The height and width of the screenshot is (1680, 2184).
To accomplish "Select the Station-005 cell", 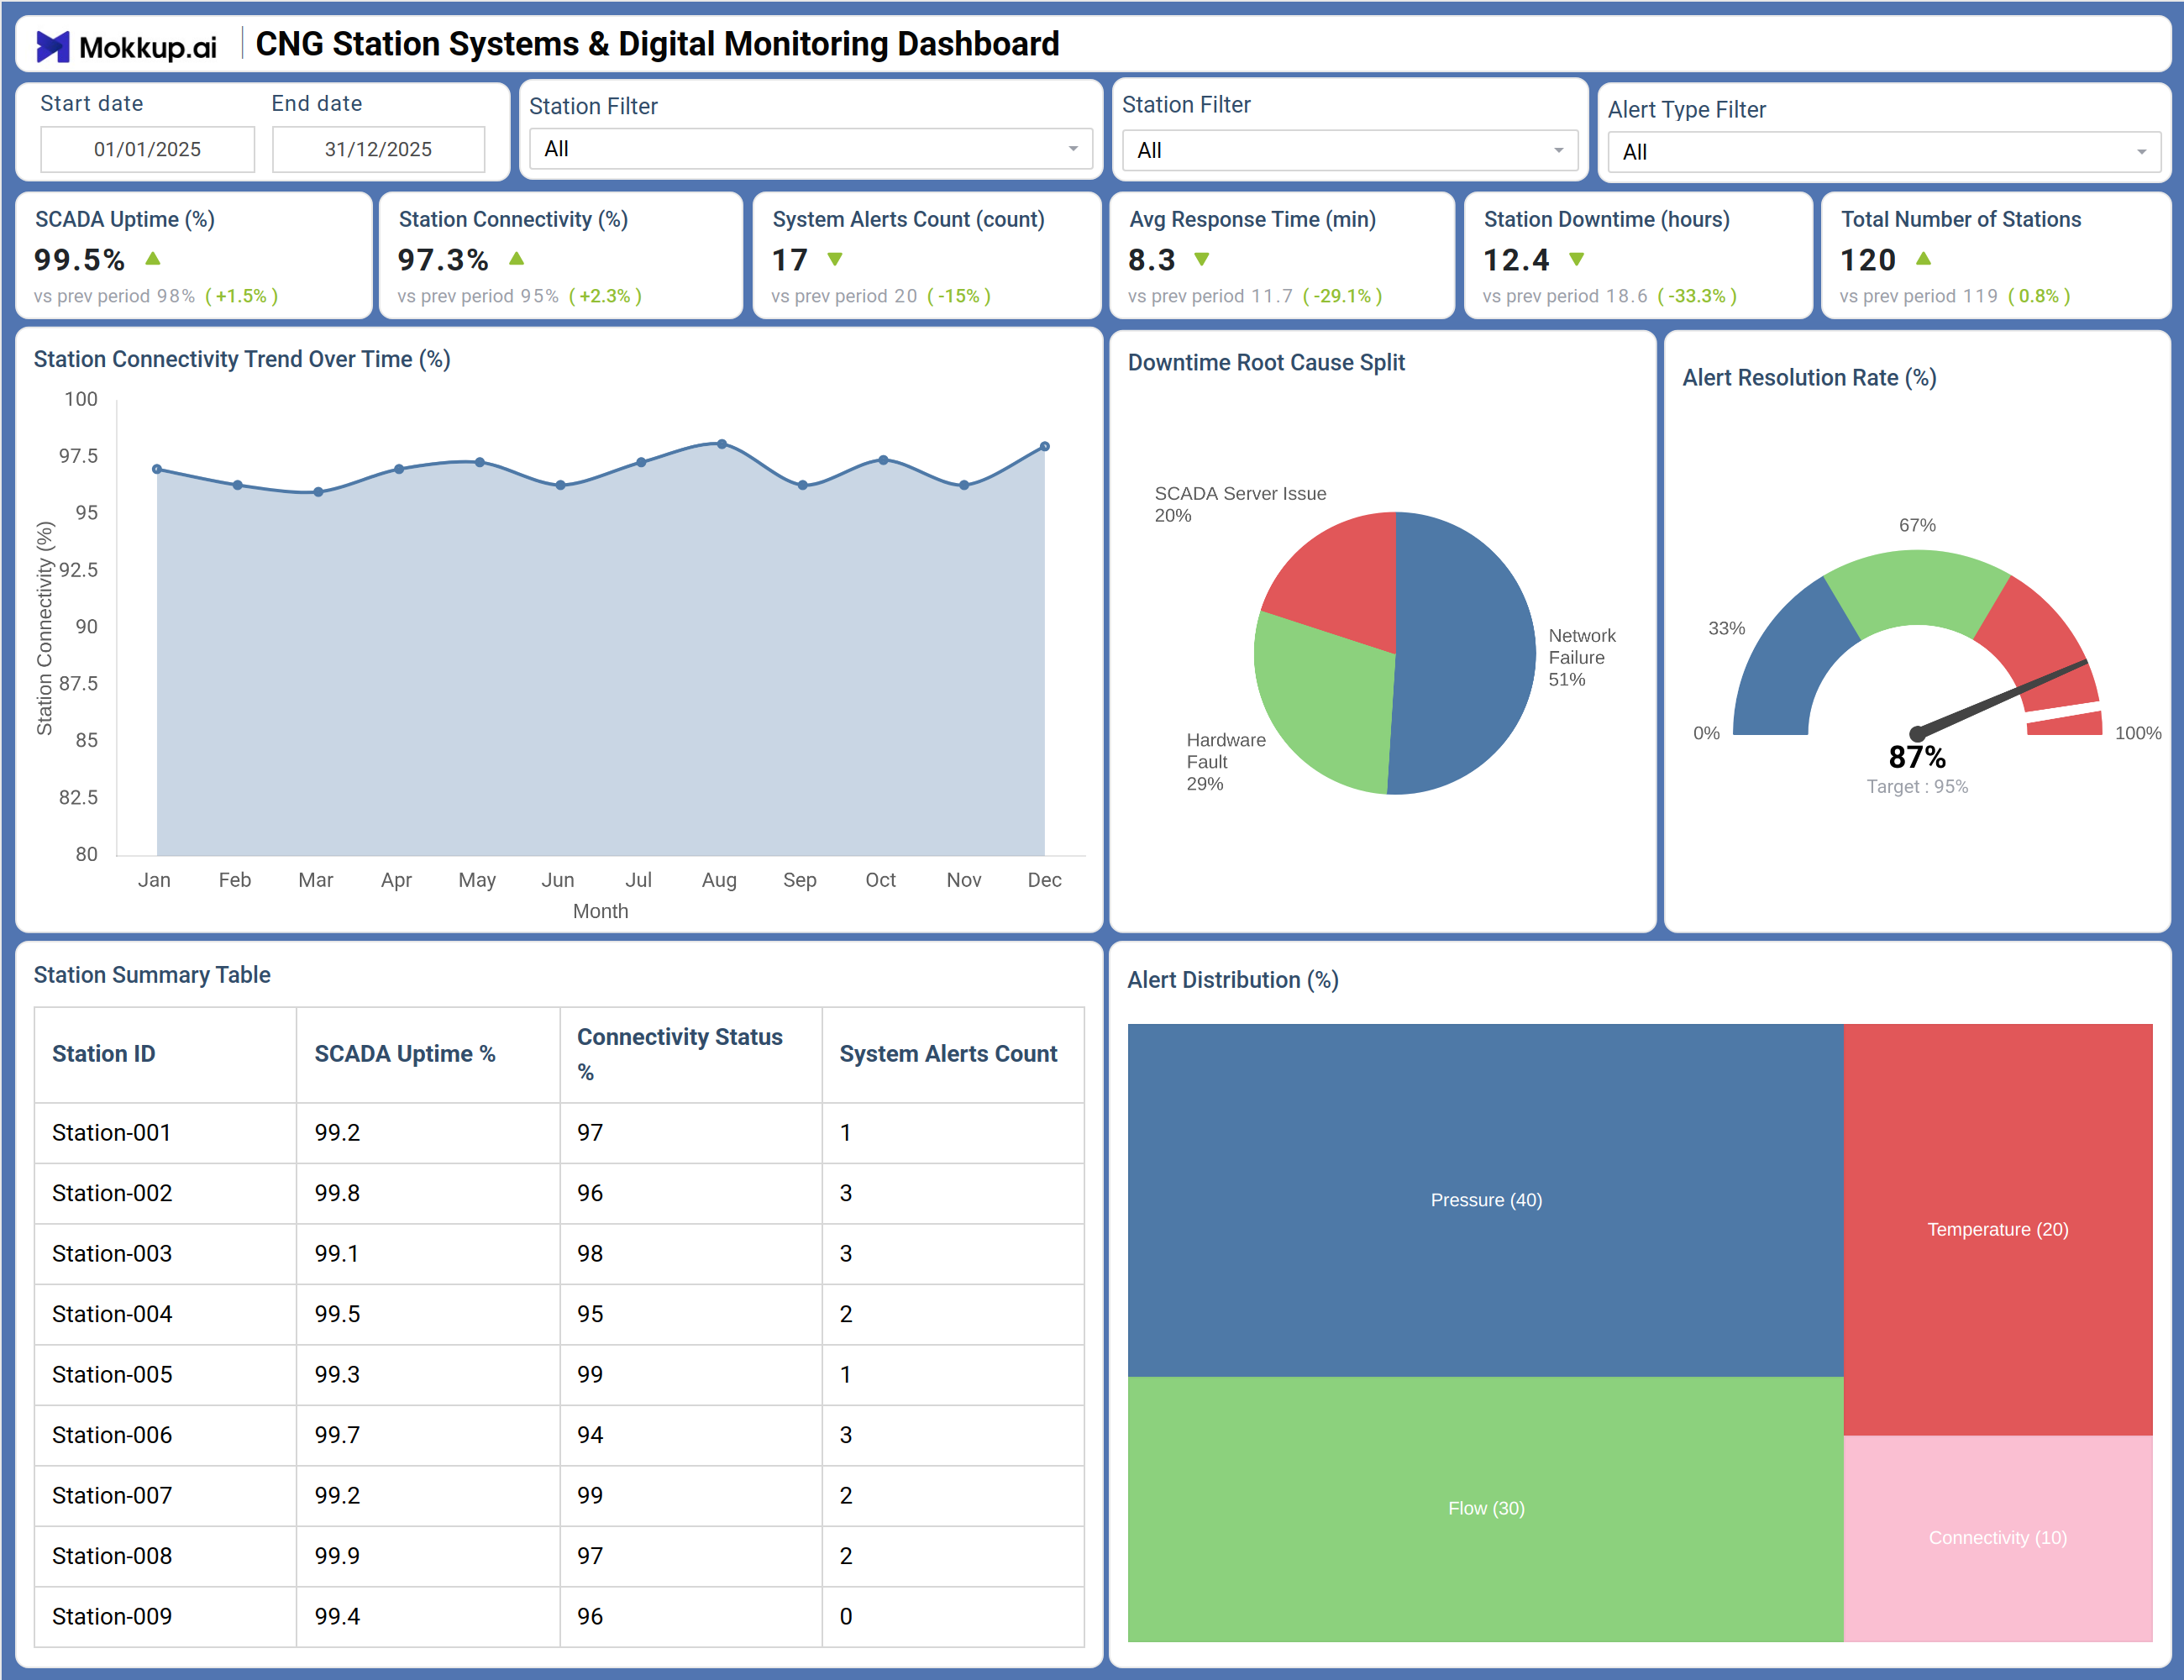I will point(165,1375).
